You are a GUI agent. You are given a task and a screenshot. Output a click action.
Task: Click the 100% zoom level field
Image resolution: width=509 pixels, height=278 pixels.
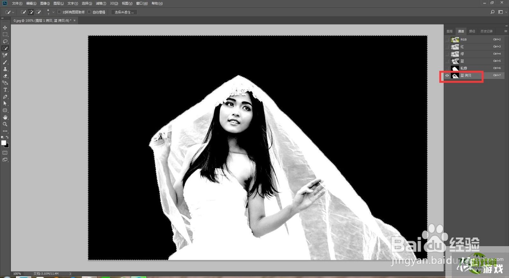point(17,274)
